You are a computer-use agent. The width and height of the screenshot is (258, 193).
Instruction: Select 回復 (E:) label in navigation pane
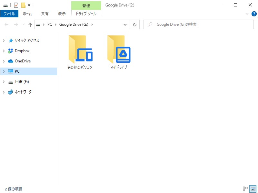point(22,82)
